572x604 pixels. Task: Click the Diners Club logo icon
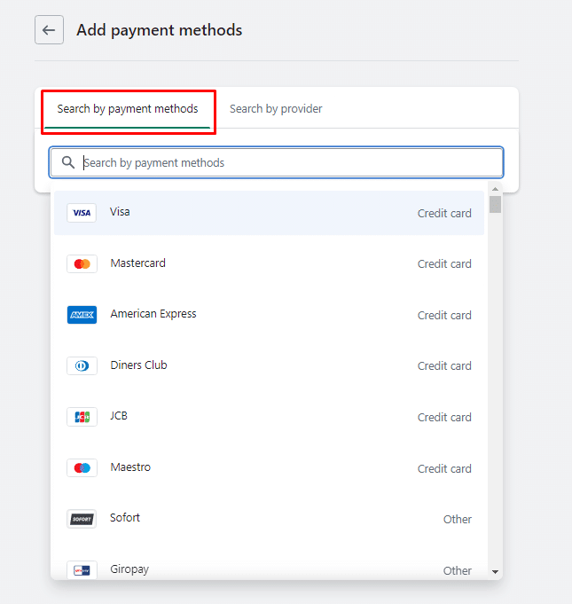click(82, 365)
